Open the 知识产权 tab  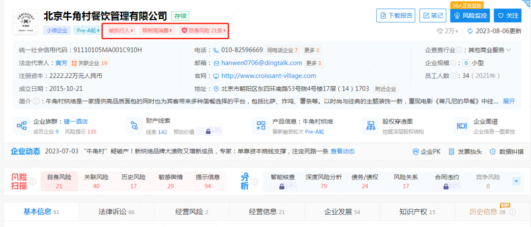[x=413, y=212]
